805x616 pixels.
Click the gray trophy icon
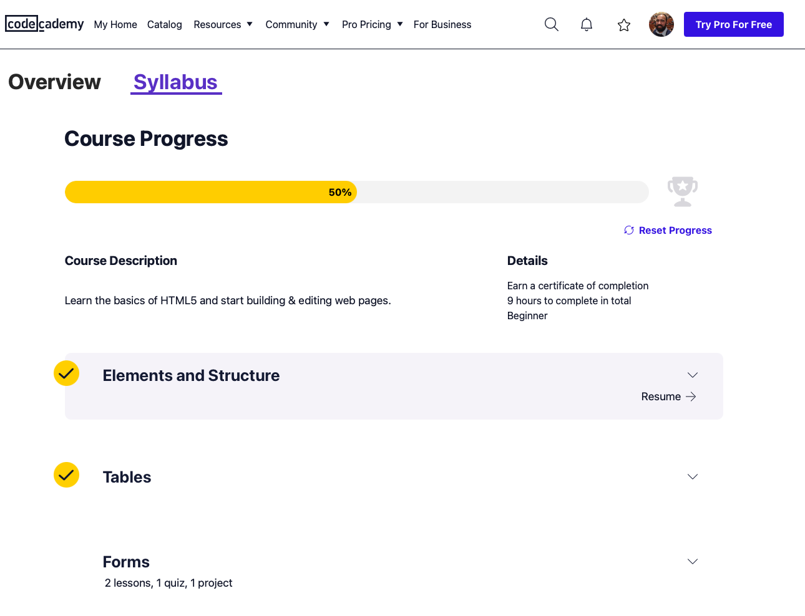pyautogui.click(x=683, y=191)
